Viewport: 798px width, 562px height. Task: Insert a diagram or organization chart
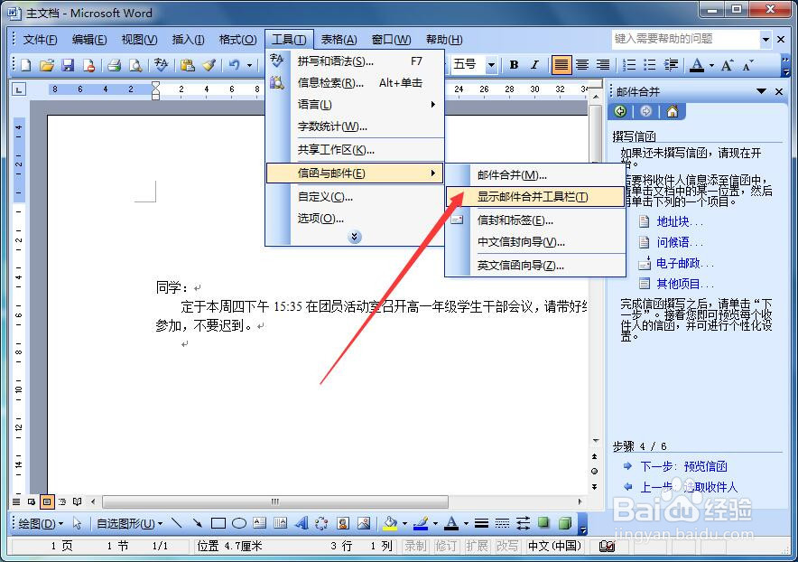click(x=321, y=523)
